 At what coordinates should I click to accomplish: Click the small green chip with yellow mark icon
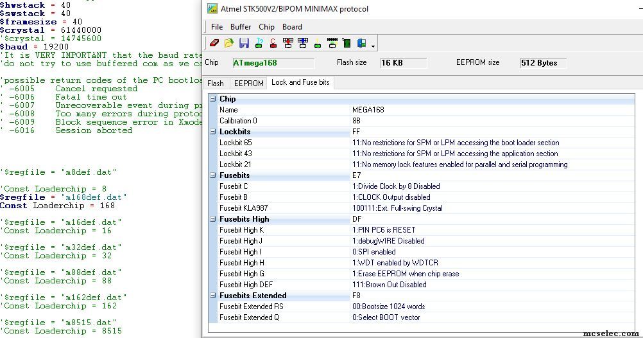(x=318, y=44)
